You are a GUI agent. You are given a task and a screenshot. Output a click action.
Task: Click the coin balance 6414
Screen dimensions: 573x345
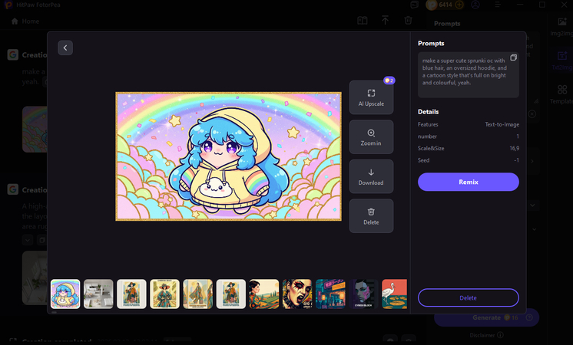445,5
